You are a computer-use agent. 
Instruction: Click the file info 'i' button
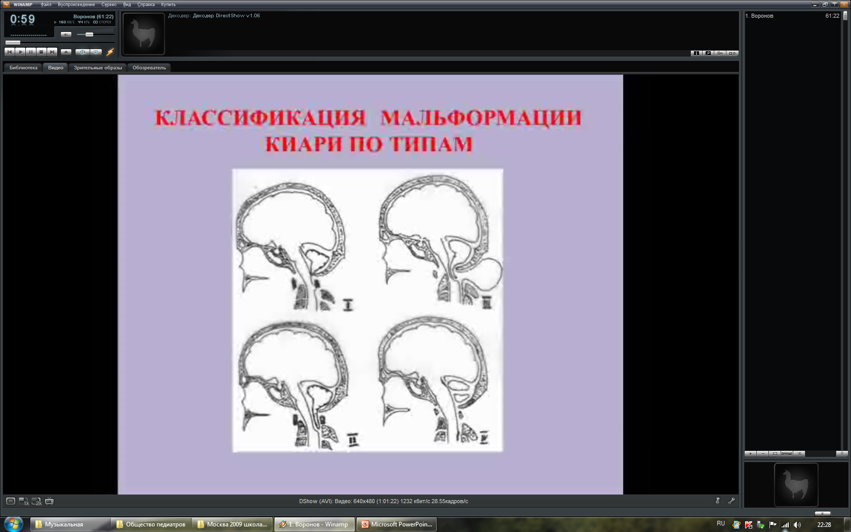[x=697, y=53]
